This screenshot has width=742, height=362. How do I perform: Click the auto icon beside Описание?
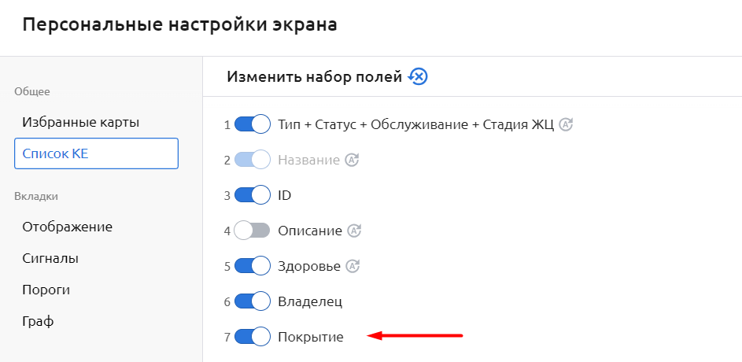click(354, 231)
